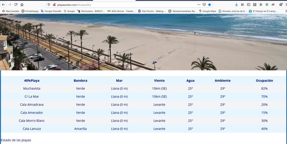Click the Ocupación column header
This screenshot has width=287, height=144.
coord(264,81)
